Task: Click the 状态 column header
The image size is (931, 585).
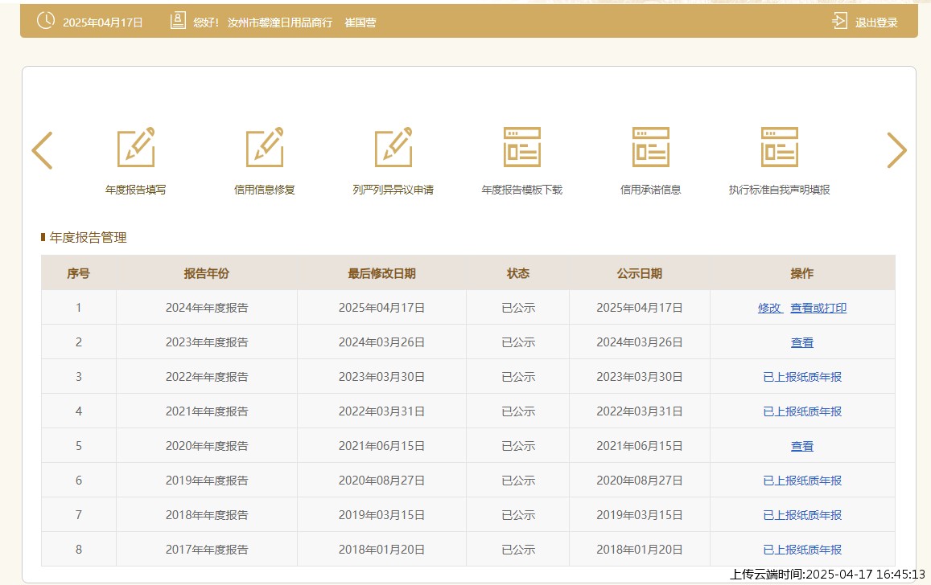Action: [x=517, y=273]
